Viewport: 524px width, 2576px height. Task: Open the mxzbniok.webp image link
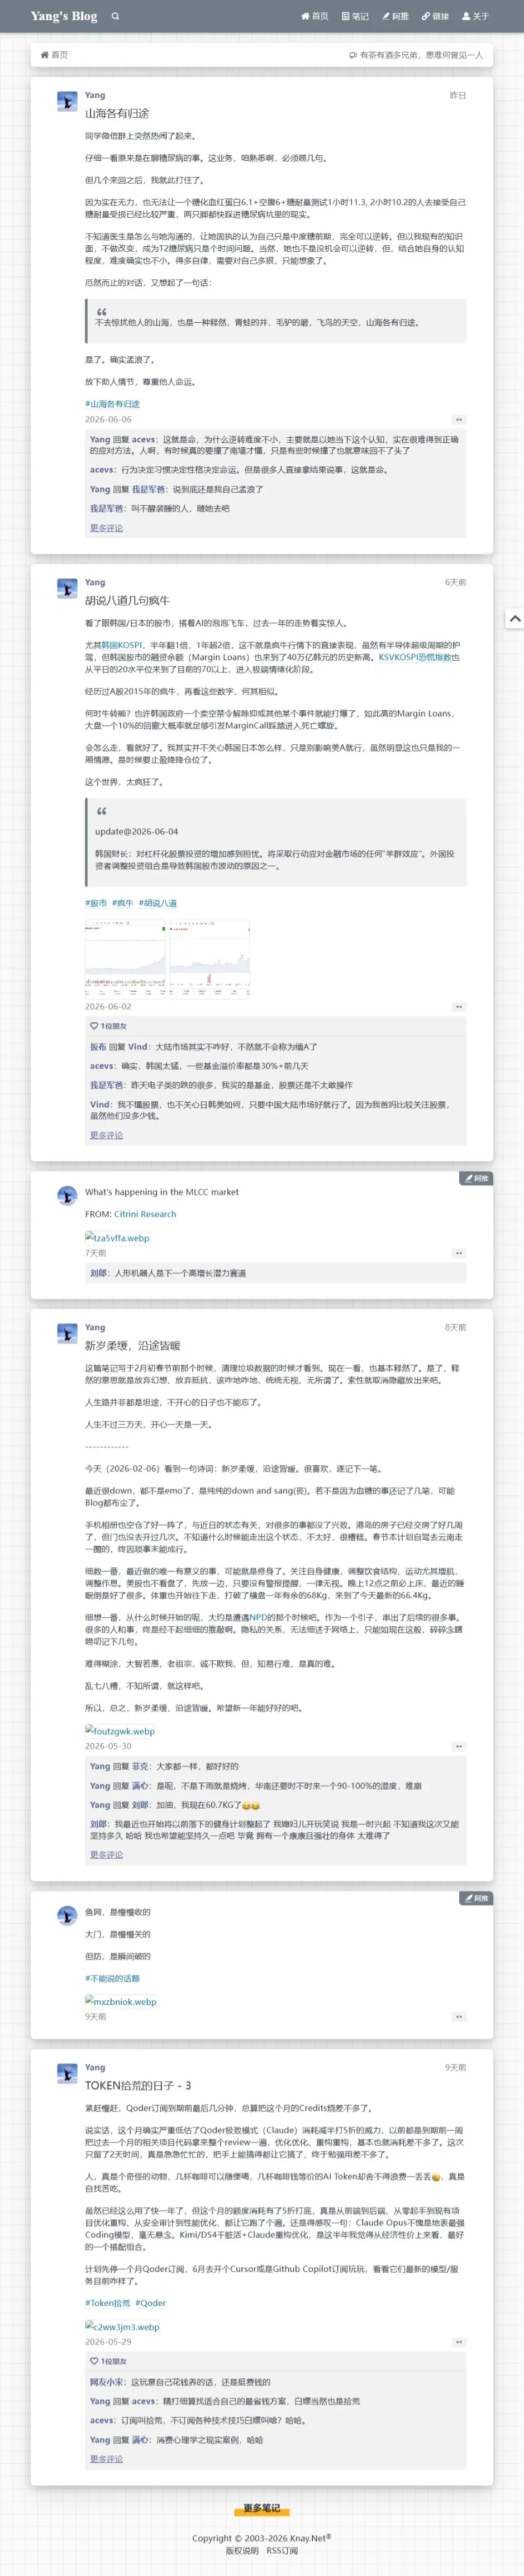tap(120, 2002)
